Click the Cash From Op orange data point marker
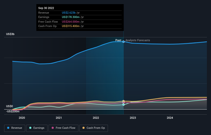211x135 pixels. click(x=123, y=101)
